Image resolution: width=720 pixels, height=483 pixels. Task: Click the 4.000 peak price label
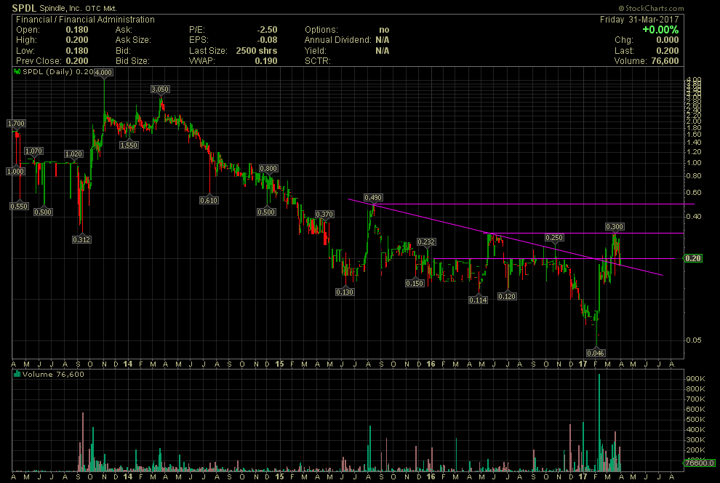(104, 73)
